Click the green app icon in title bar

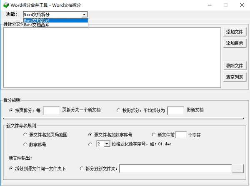pos(6,5)
